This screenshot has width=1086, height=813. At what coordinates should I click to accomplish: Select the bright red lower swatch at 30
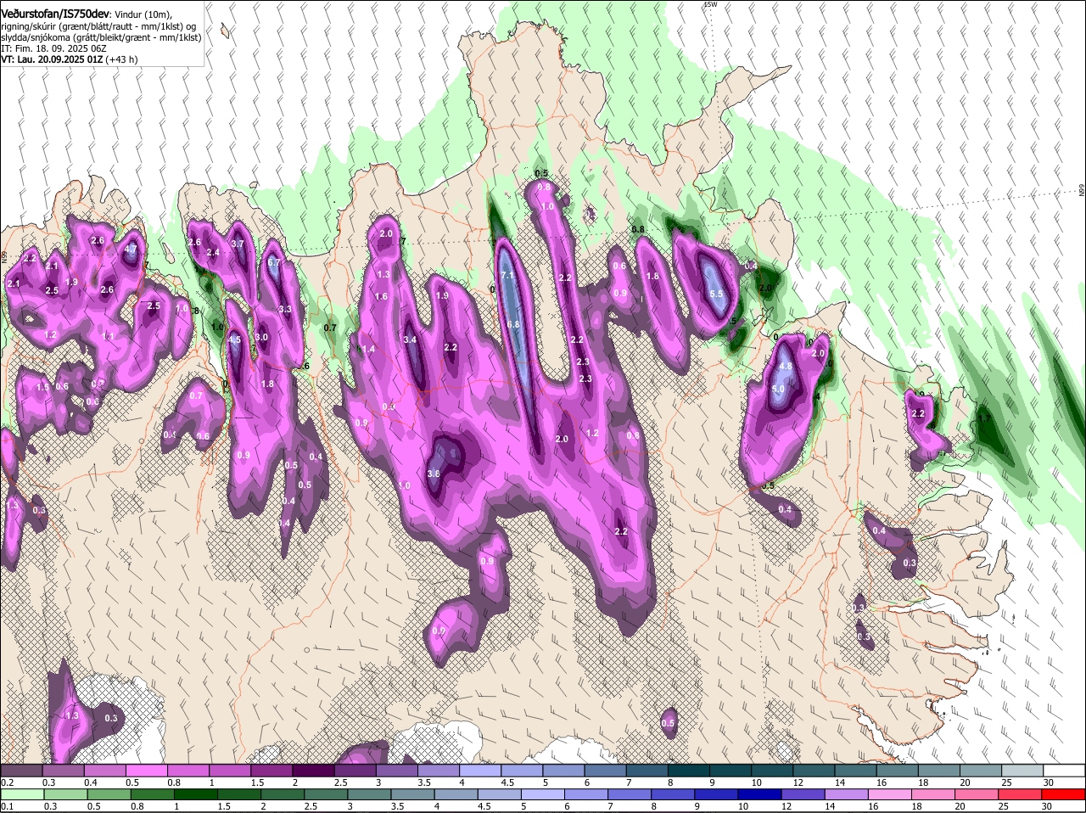(1065, 794)
